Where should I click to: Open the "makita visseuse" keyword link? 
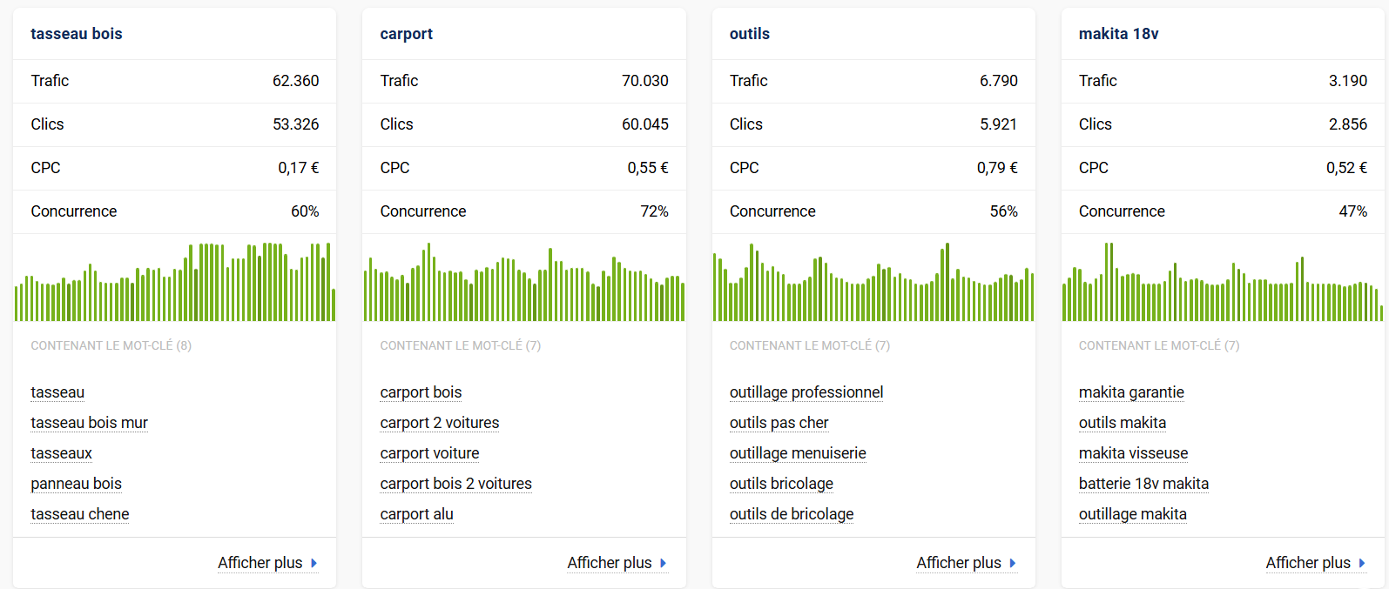pyautogui.click(x=1132, y=453)
